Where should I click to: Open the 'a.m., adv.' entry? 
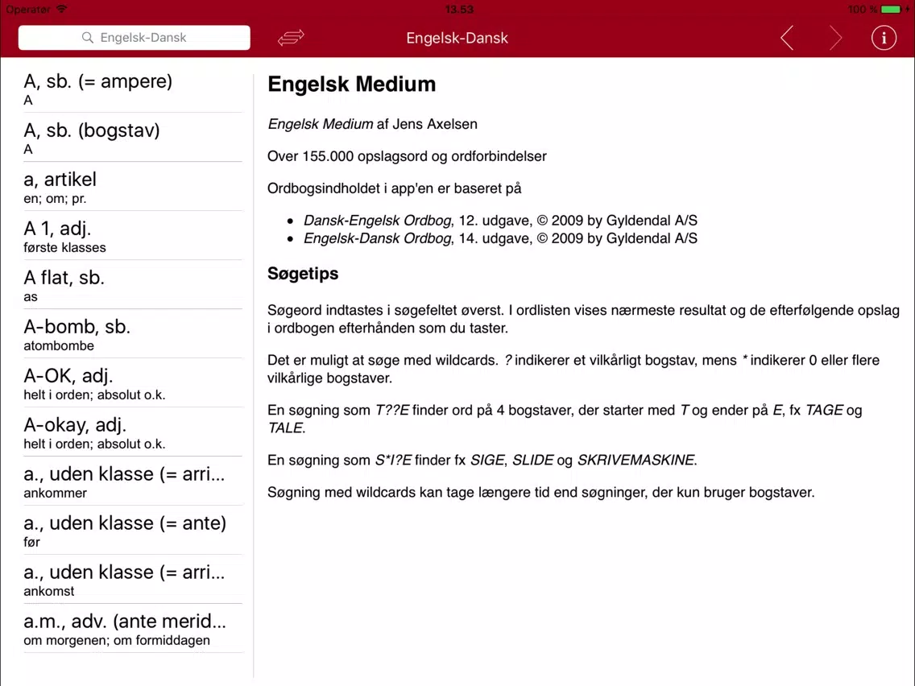[132, 628]
